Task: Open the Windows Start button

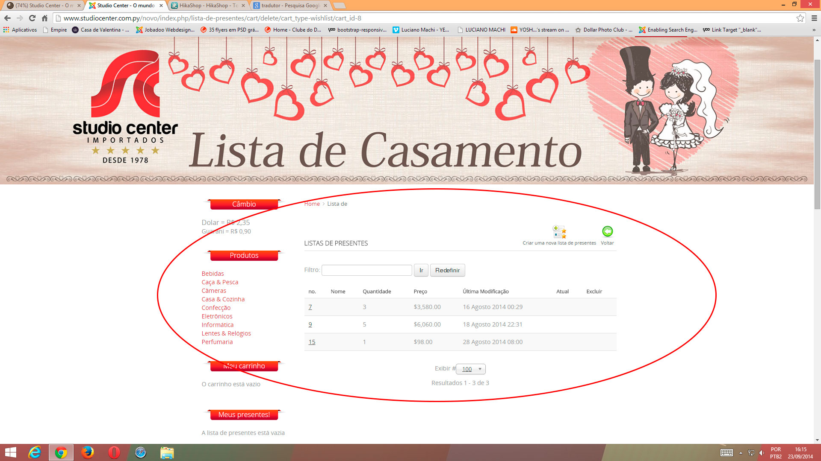Action: coord(10,452)
